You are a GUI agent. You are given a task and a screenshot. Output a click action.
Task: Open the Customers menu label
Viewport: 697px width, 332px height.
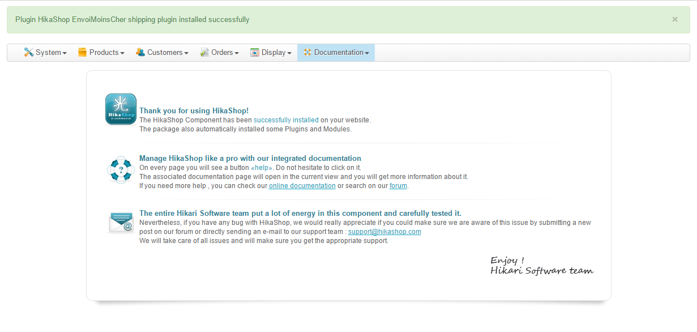click(x=165, y=52)
